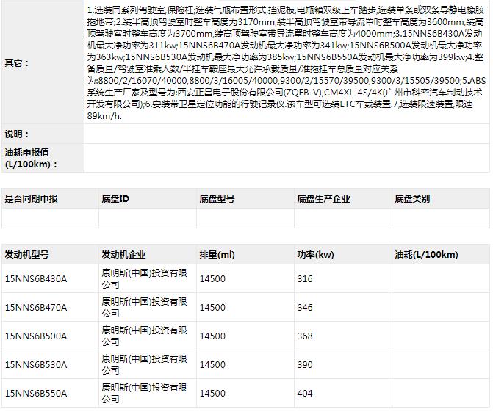The height and width of the screenshot is (412, 493).
Task: Click 康明斯 manufacturer in 15NNS6B430A row
Action: tap(144, 279)
